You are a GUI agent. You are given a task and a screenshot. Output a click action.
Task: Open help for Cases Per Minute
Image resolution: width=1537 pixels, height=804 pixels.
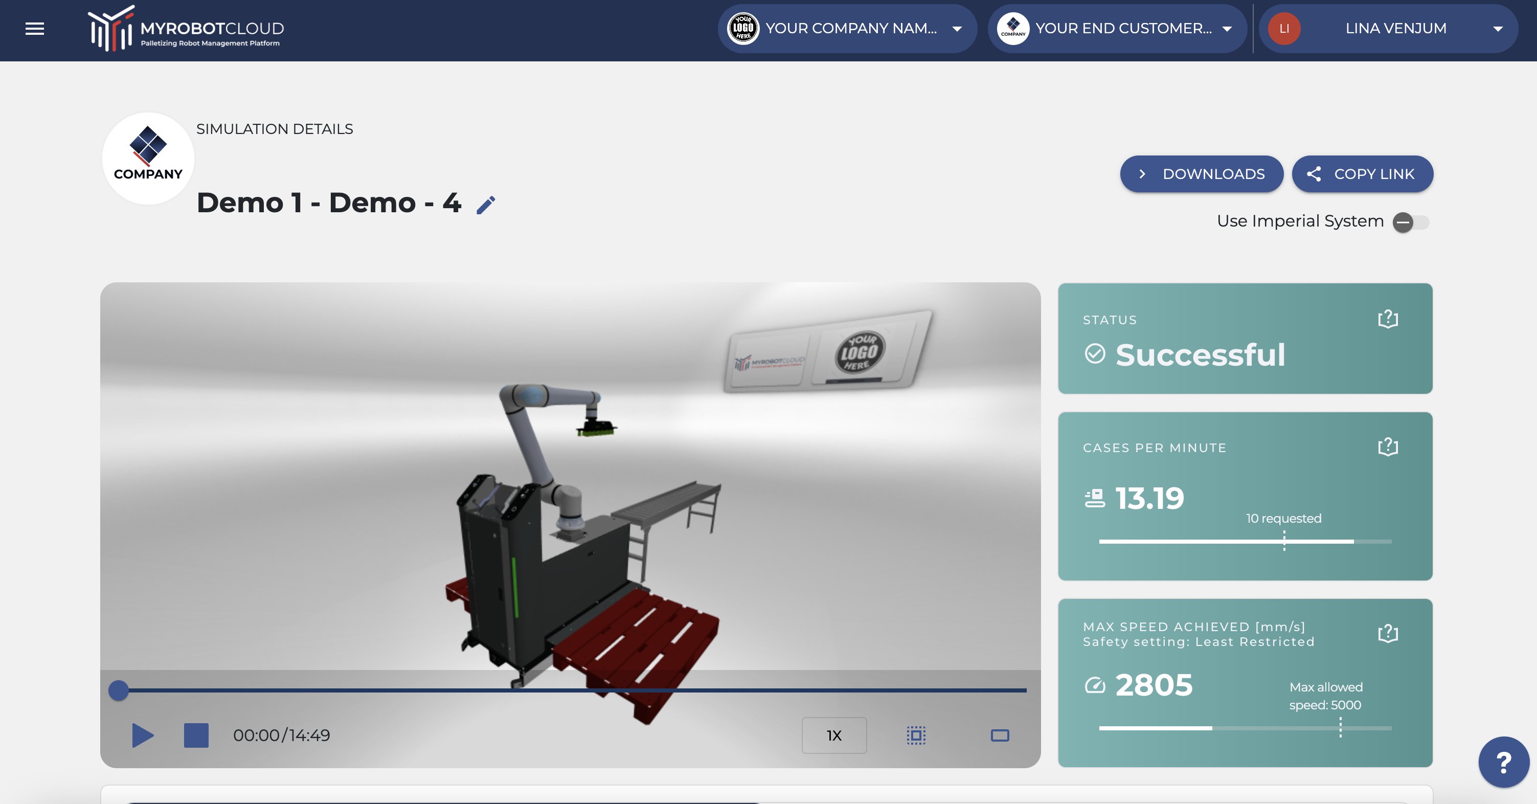pos(1388,446)
